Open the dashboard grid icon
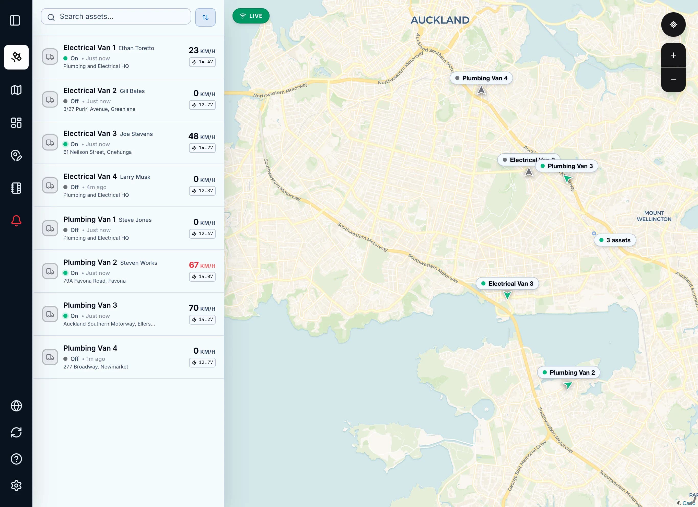The height and width of the screenshot is (507, 698). (x=16, y=122)
